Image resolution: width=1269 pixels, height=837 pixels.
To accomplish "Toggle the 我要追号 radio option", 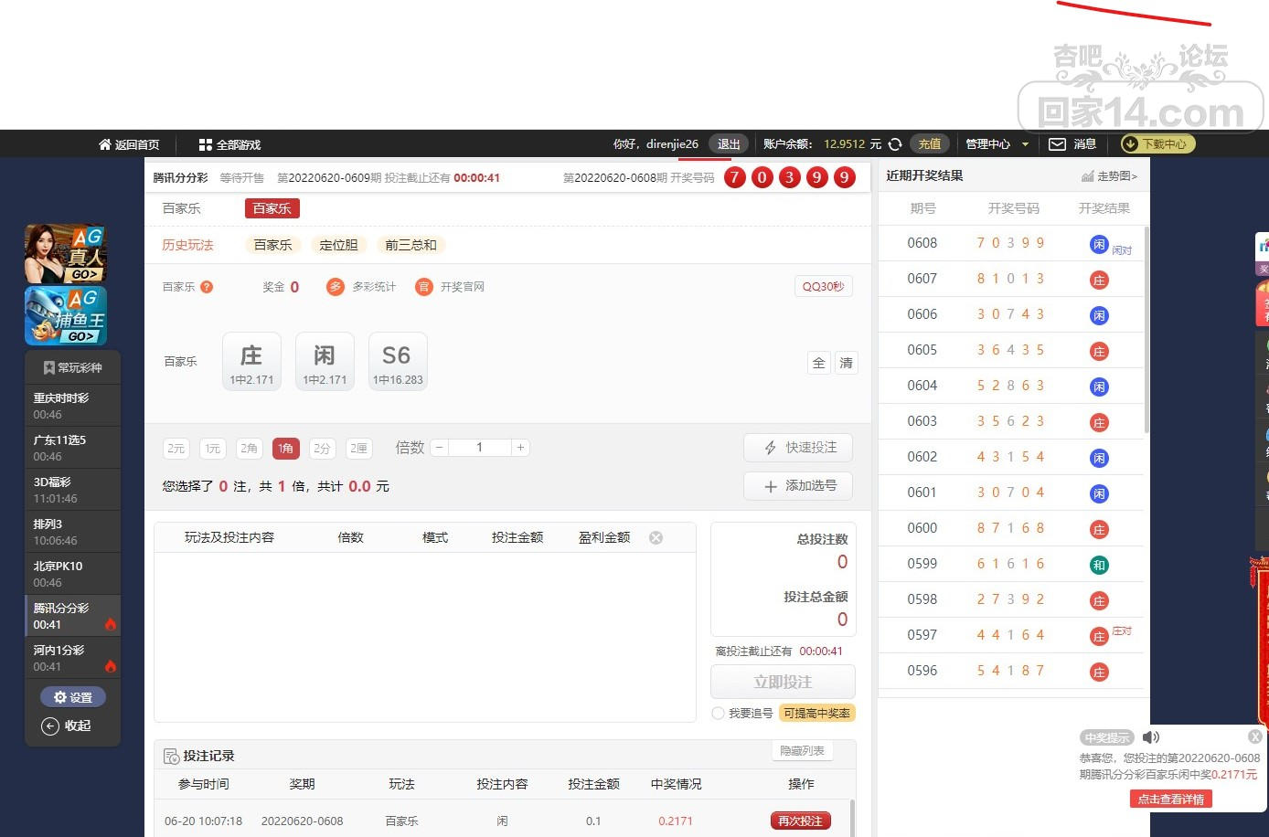I will tap(719, 714).
